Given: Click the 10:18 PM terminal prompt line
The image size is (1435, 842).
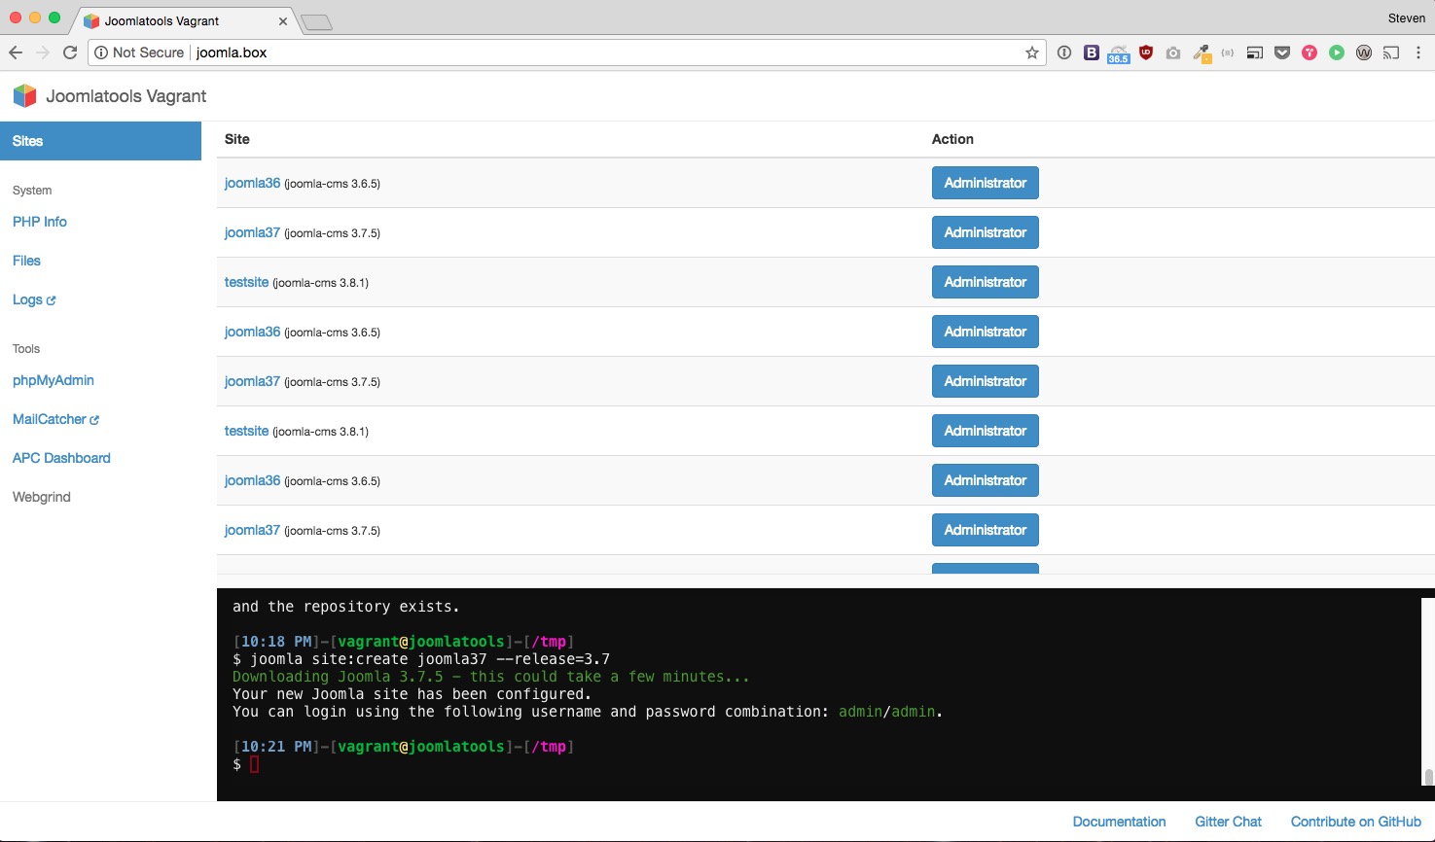Looking at the screenshot, I should click(403, 642).
